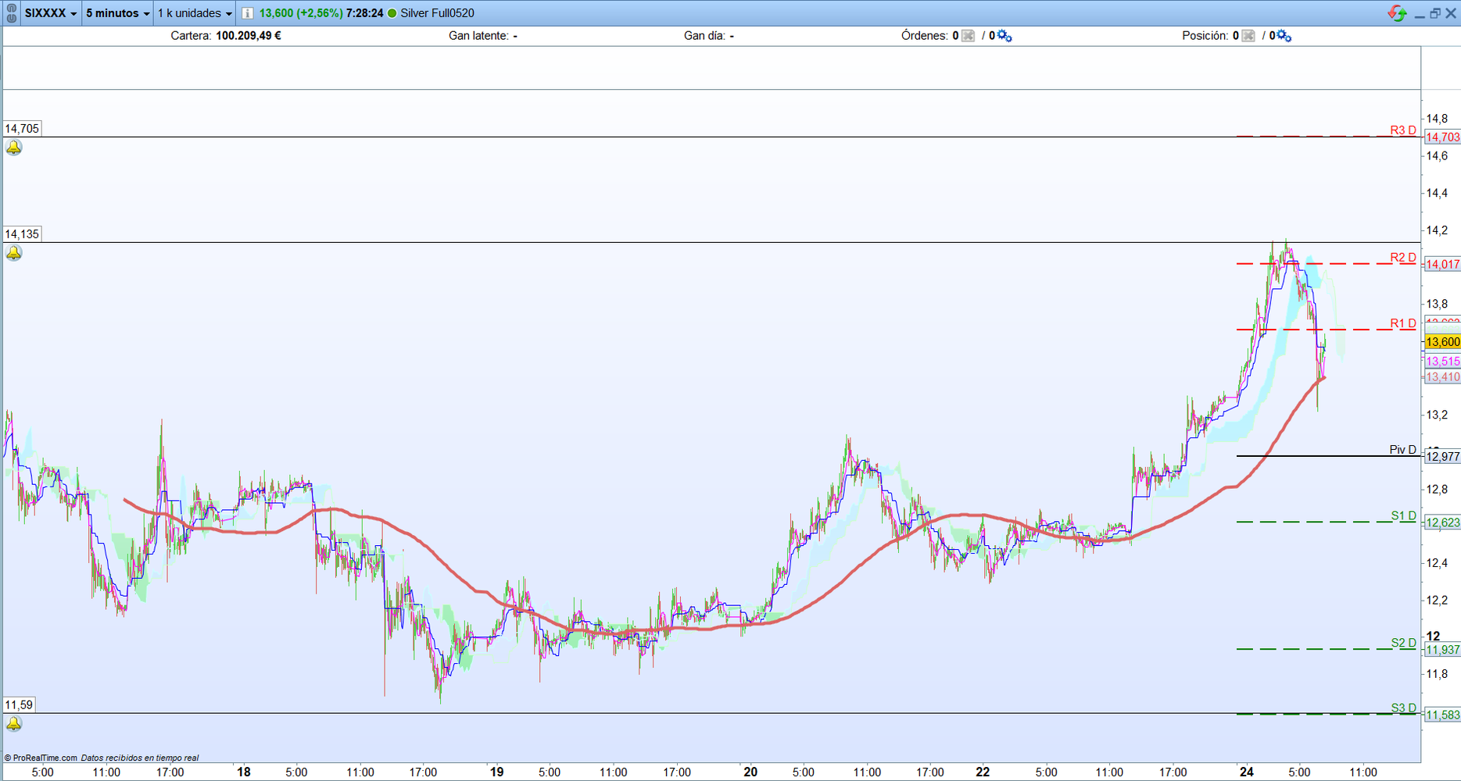Viewport: 1461px width, 781px height.
Task: Click date marker 19 on time axis
Action: (x=497, y=772)
